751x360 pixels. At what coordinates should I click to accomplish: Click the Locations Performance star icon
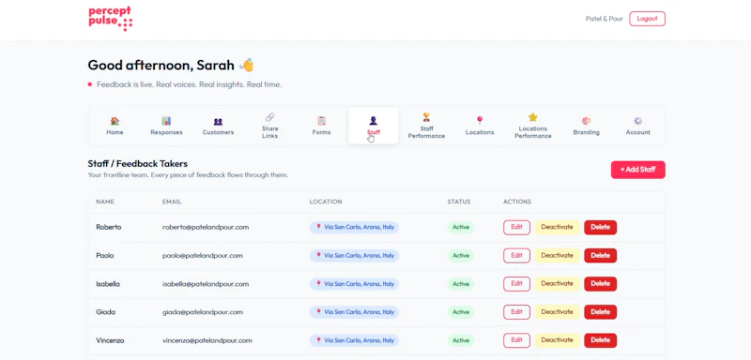[533, 117]
